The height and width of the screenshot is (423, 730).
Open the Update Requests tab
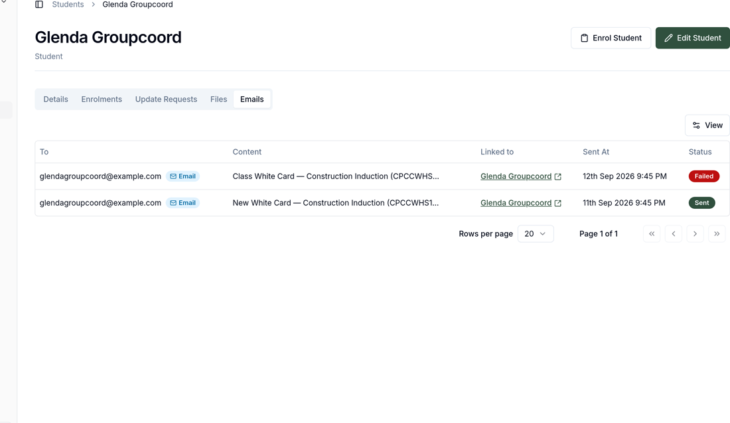pyautogui.click(x=166, y=99)
